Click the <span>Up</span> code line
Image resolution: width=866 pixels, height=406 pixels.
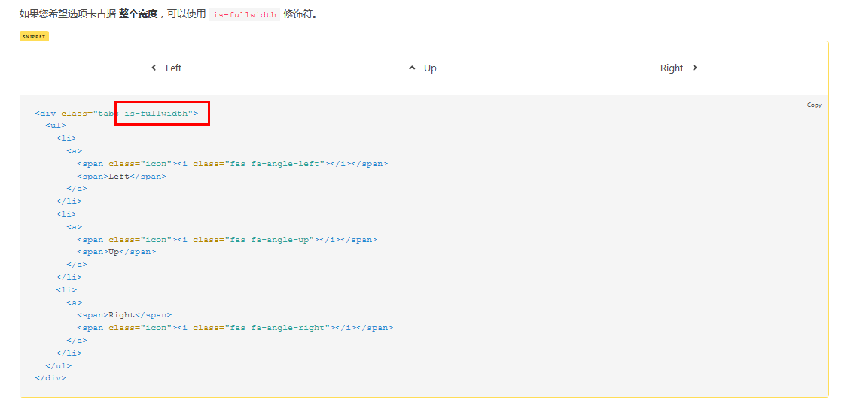tap(117, 252)
